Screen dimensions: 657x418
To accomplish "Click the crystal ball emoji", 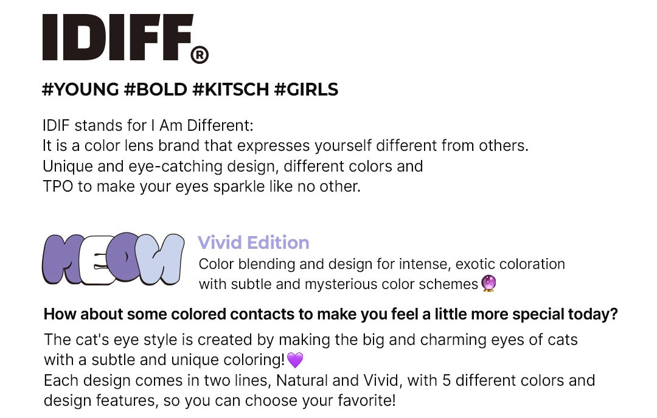I will point(488,284).
